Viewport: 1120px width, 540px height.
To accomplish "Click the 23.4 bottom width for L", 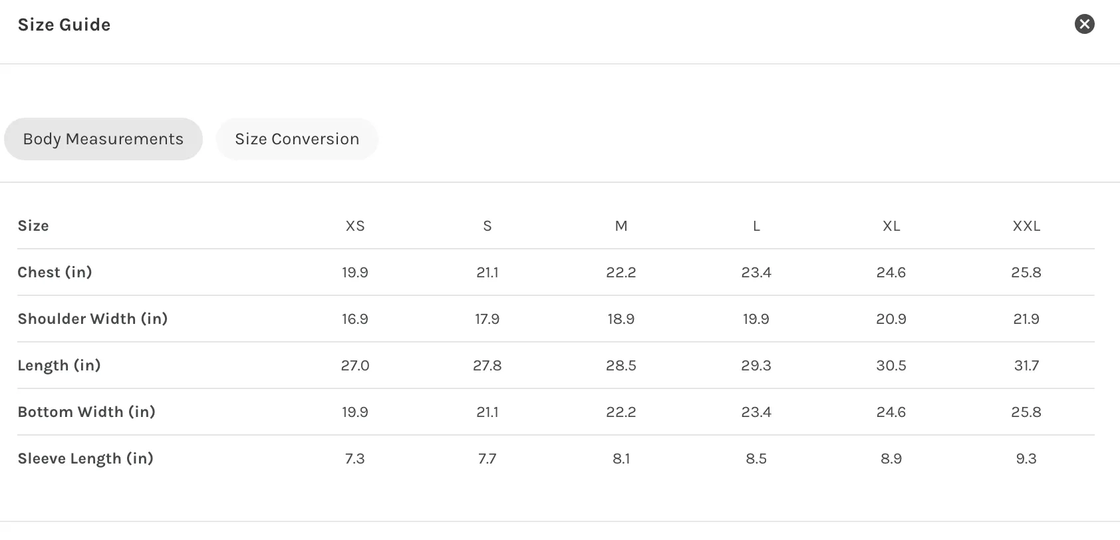I will point(756,412).
